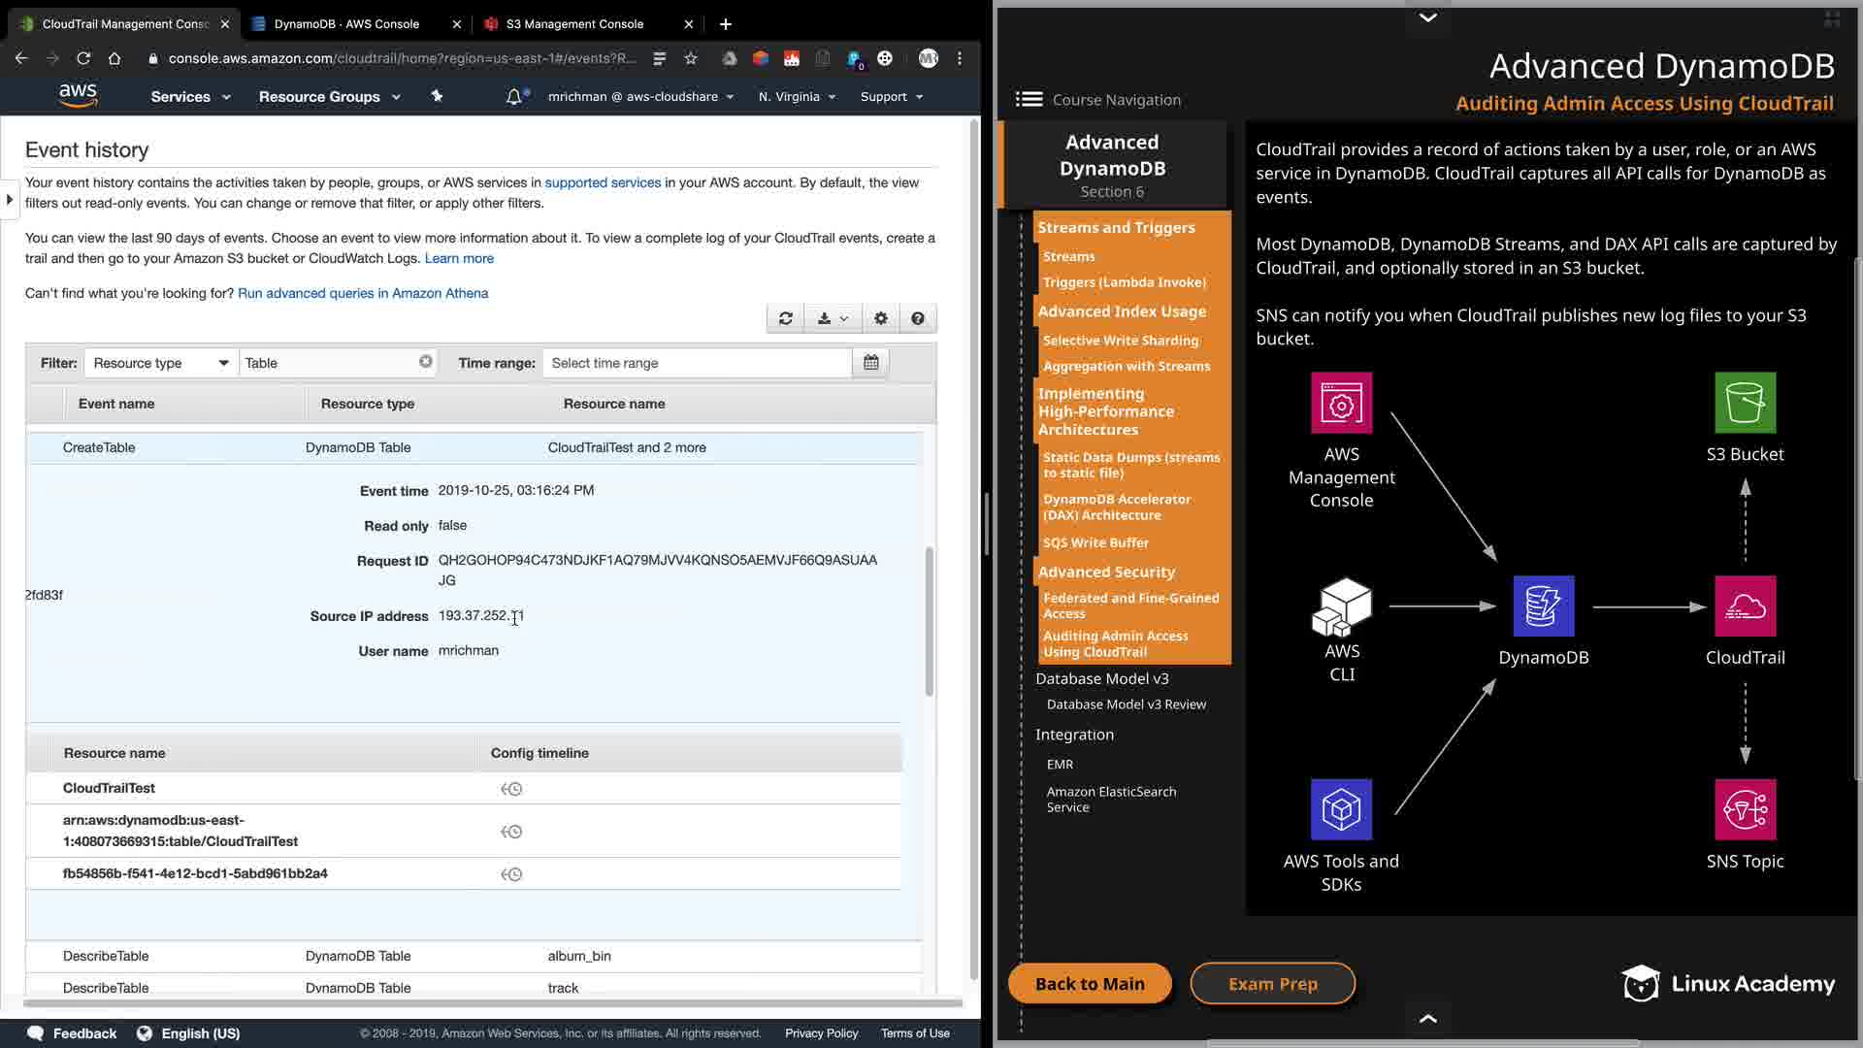Switch to S3 Management Console tab
The height and width of the screenshot is (1048, 1863).
(574, 24)
